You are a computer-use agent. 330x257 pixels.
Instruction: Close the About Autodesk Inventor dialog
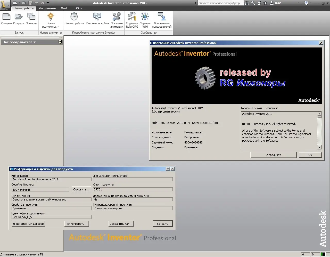[x=321, y=43]
